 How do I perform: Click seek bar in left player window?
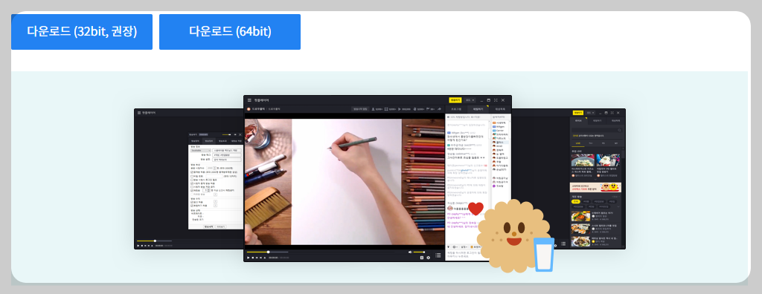click(154, 241)
